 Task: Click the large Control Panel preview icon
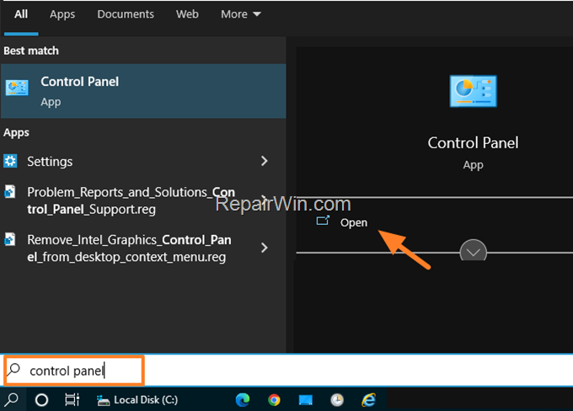click(x=474, y=91)
